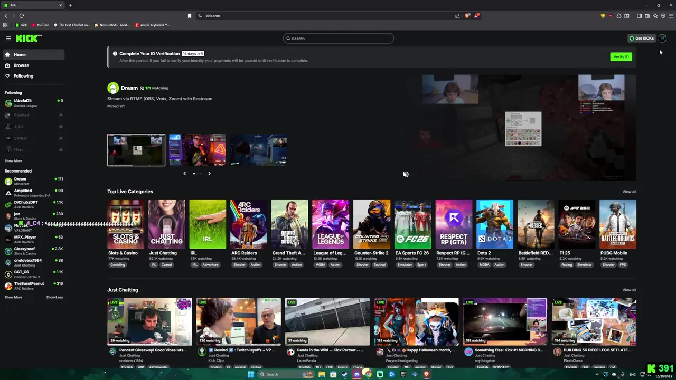Open the browser main menu
The image size is (676, 380).
[x=671, y=16]
